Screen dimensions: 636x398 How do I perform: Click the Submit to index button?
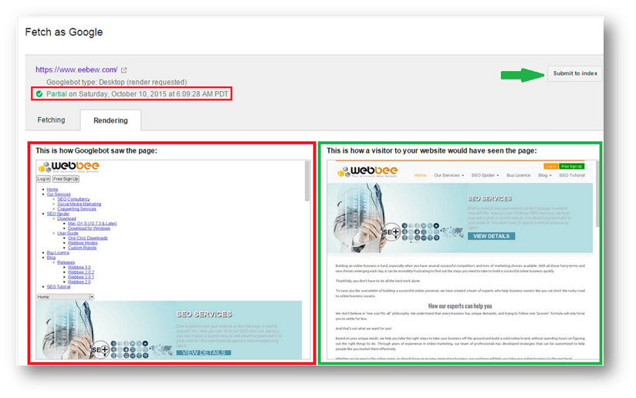575,73
